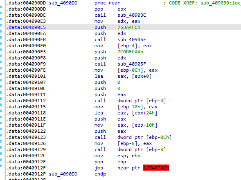The height and width of the screenshot is (180, 241).
Task: Click the push 0 operand at 00409107
Action: click(x=119, y=82)
